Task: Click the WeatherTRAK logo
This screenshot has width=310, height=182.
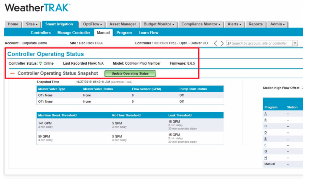Action: coord(38,8)
